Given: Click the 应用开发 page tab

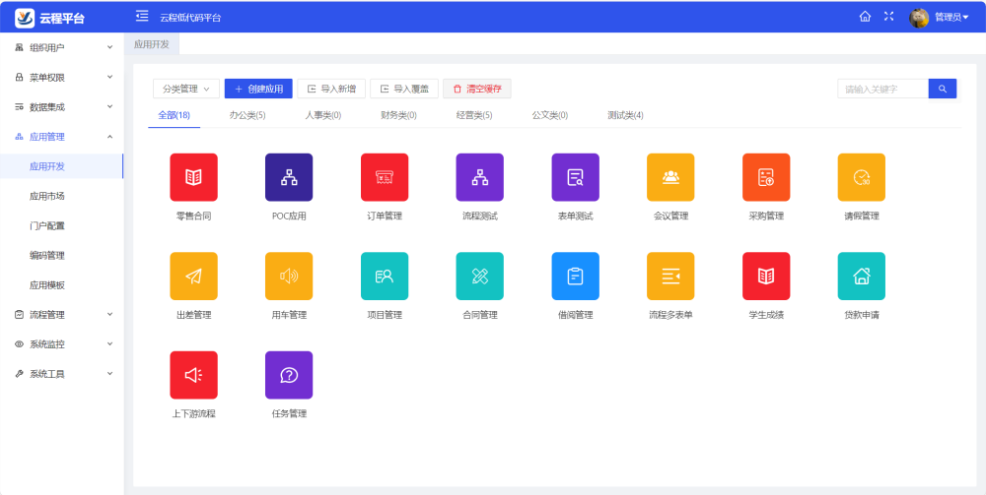Looking at the screenshot, I should 152,44.
